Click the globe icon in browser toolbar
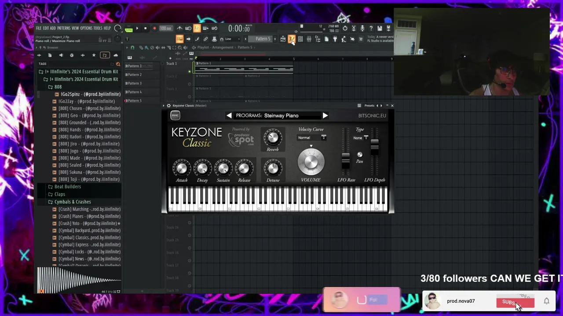 [72, 55]
